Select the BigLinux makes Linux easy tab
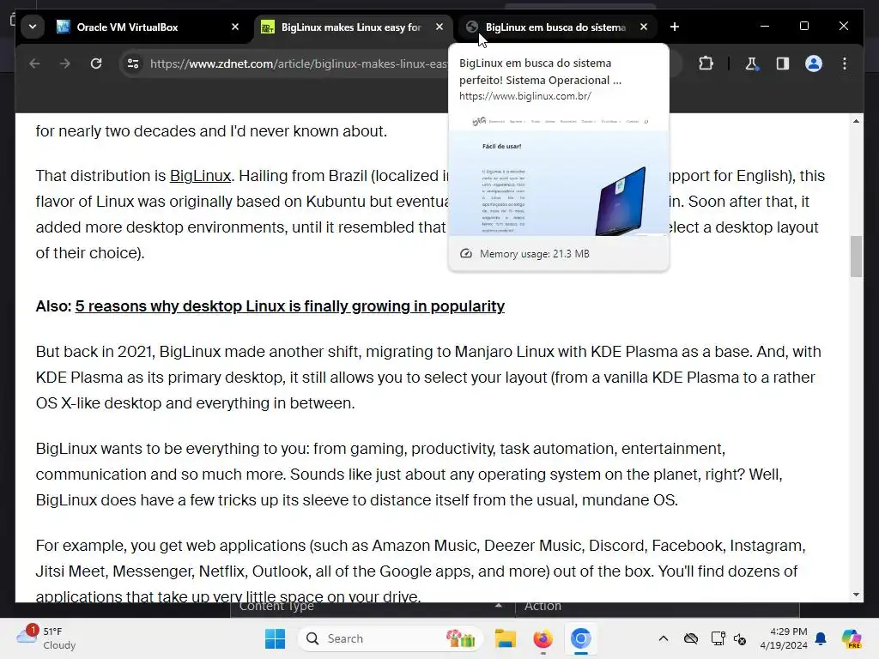Viewport: 879px width, 659px height. pos(353,27)
